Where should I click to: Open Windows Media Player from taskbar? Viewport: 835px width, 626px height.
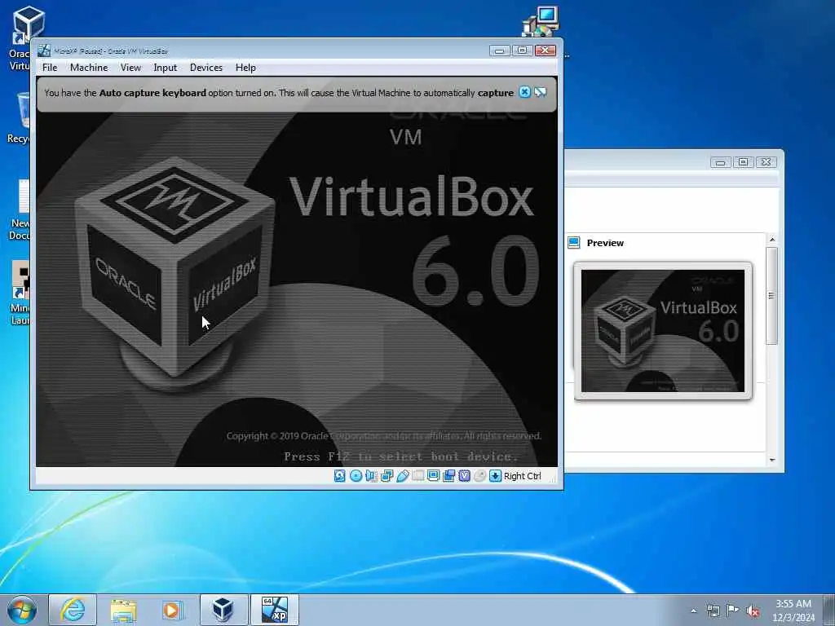point(171,610)
